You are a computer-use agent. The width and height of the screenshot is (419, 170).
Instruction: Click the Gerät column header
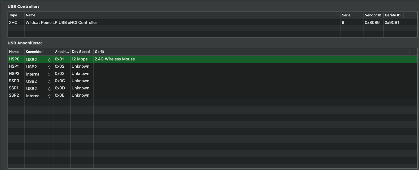(100, 52)
